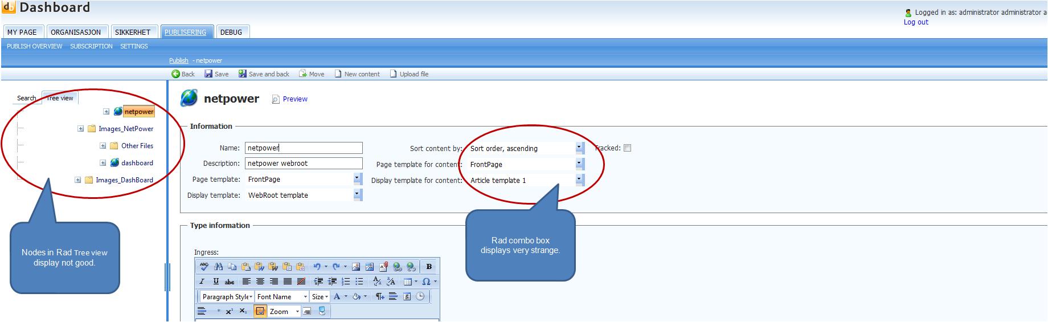
Task: Expand Images_DashBoard tree node
Action: (x=78, y=180)
